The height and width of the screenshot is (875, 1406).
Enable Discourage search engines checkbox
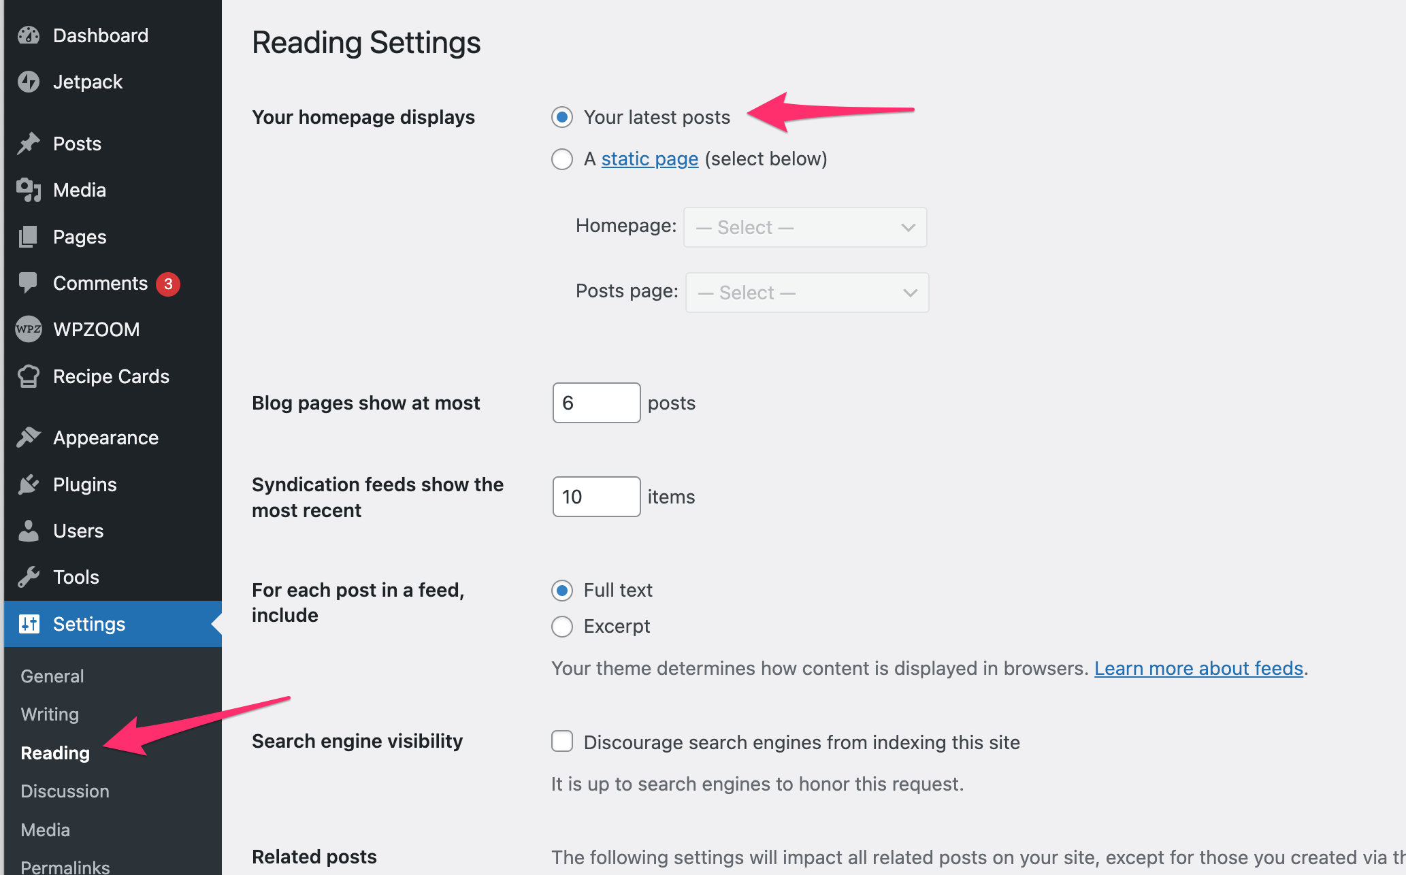[x=562, y=741]
